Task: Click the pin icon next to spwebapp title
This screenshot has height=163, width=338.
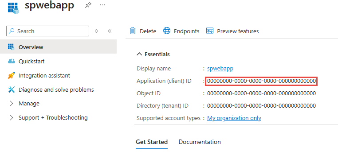Action: [x=88, y=5]
